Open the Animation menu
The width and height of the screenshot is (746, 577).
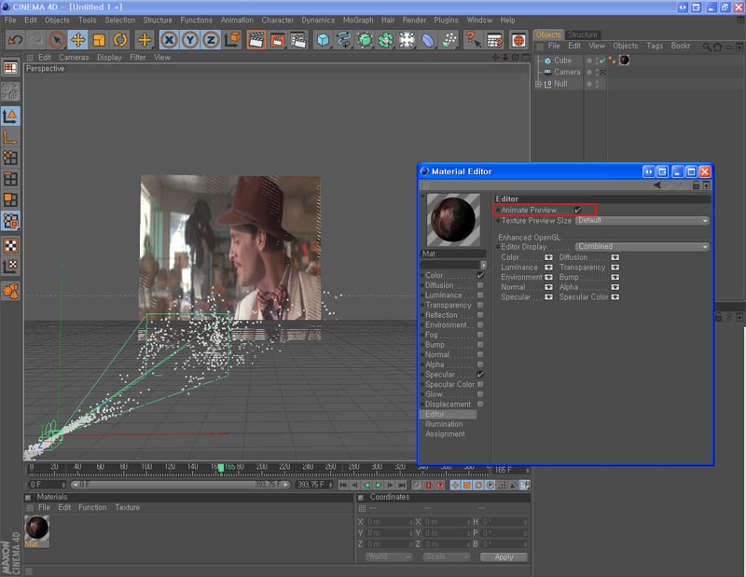237,20
